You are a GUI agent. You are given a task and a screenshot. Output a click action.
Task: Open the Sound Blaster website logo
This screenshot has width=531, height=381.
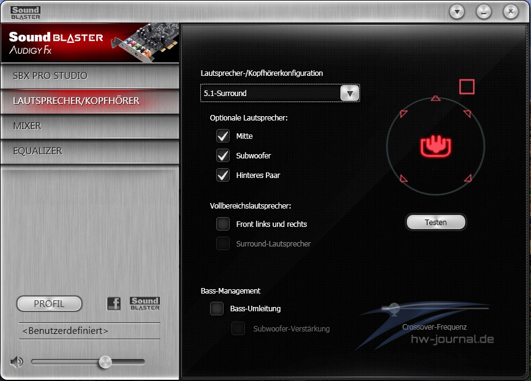145,303
